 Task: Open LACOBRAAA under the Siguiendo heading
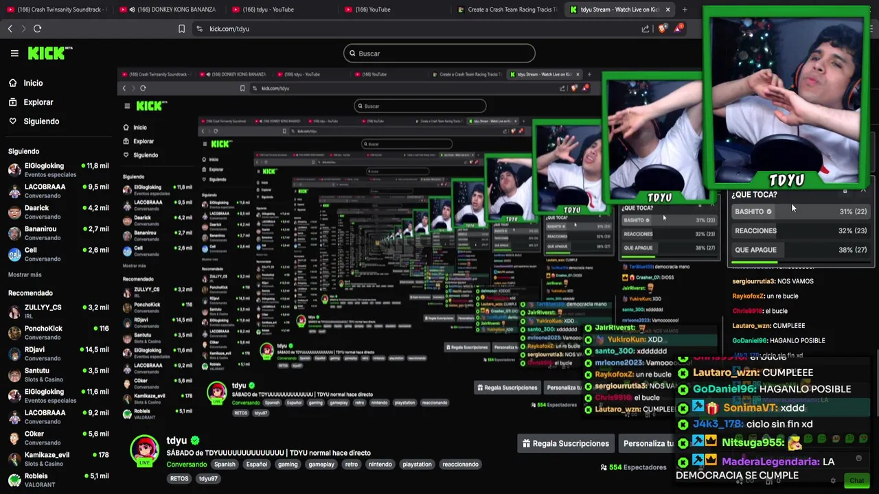click(58, 191)
